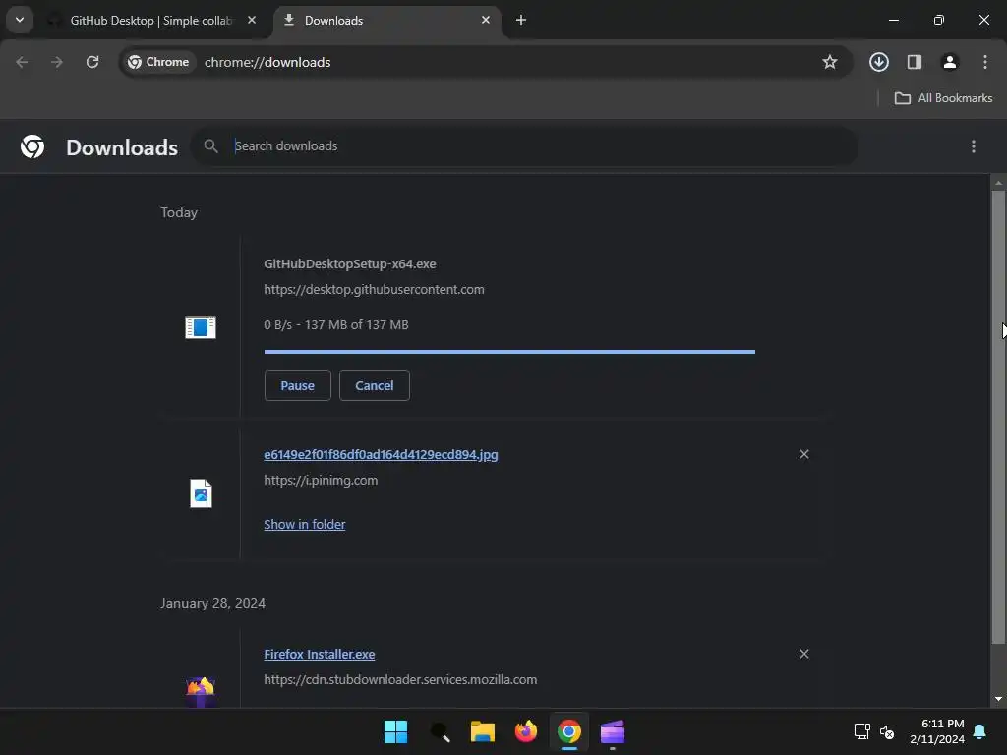Click the Search downloads field
Viewport: 1007px width, 755px height.
point(523,146)
